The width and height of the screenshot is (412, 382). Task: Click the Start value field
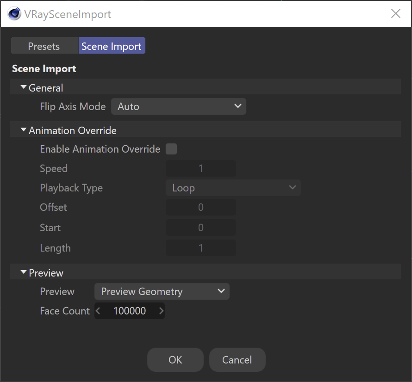click(201, 228)
